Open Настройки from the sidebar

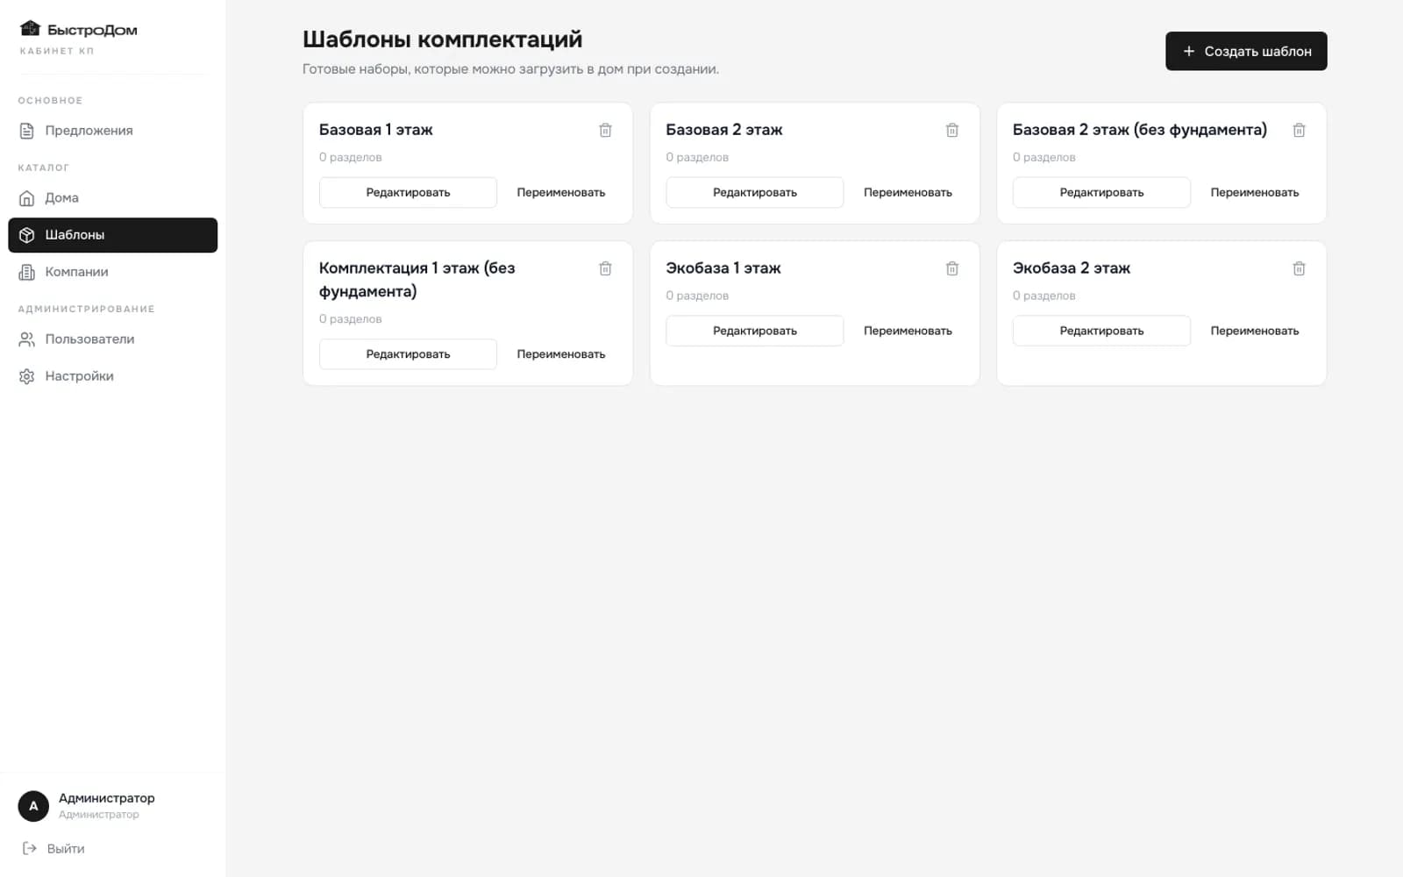[112, 376]
